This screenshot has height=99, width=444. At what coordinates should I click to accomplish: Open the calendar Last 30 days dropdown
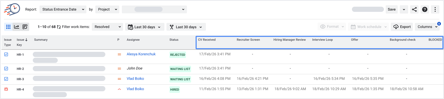(145, 27)
